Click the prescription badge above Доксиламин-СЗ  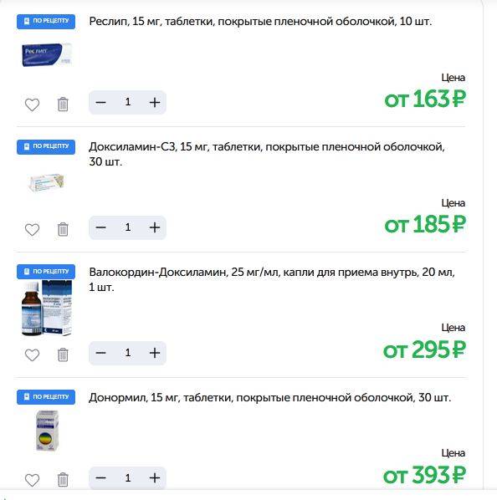[46, 146]
